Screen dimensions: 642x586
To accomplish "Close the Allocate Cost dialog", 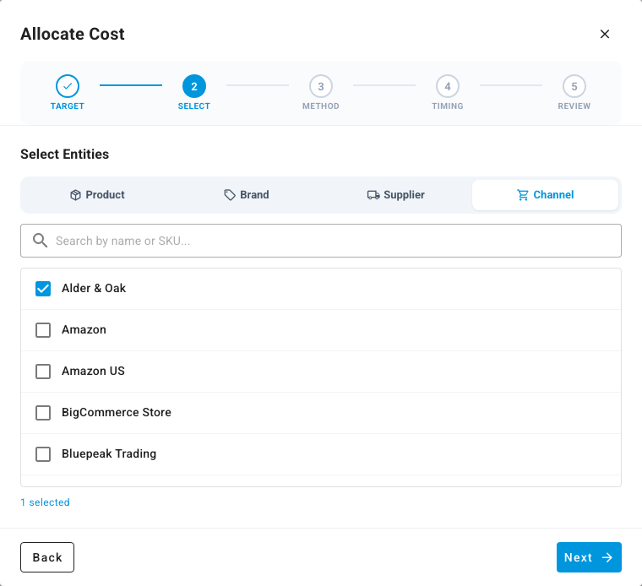I will [x=604, y=34].
